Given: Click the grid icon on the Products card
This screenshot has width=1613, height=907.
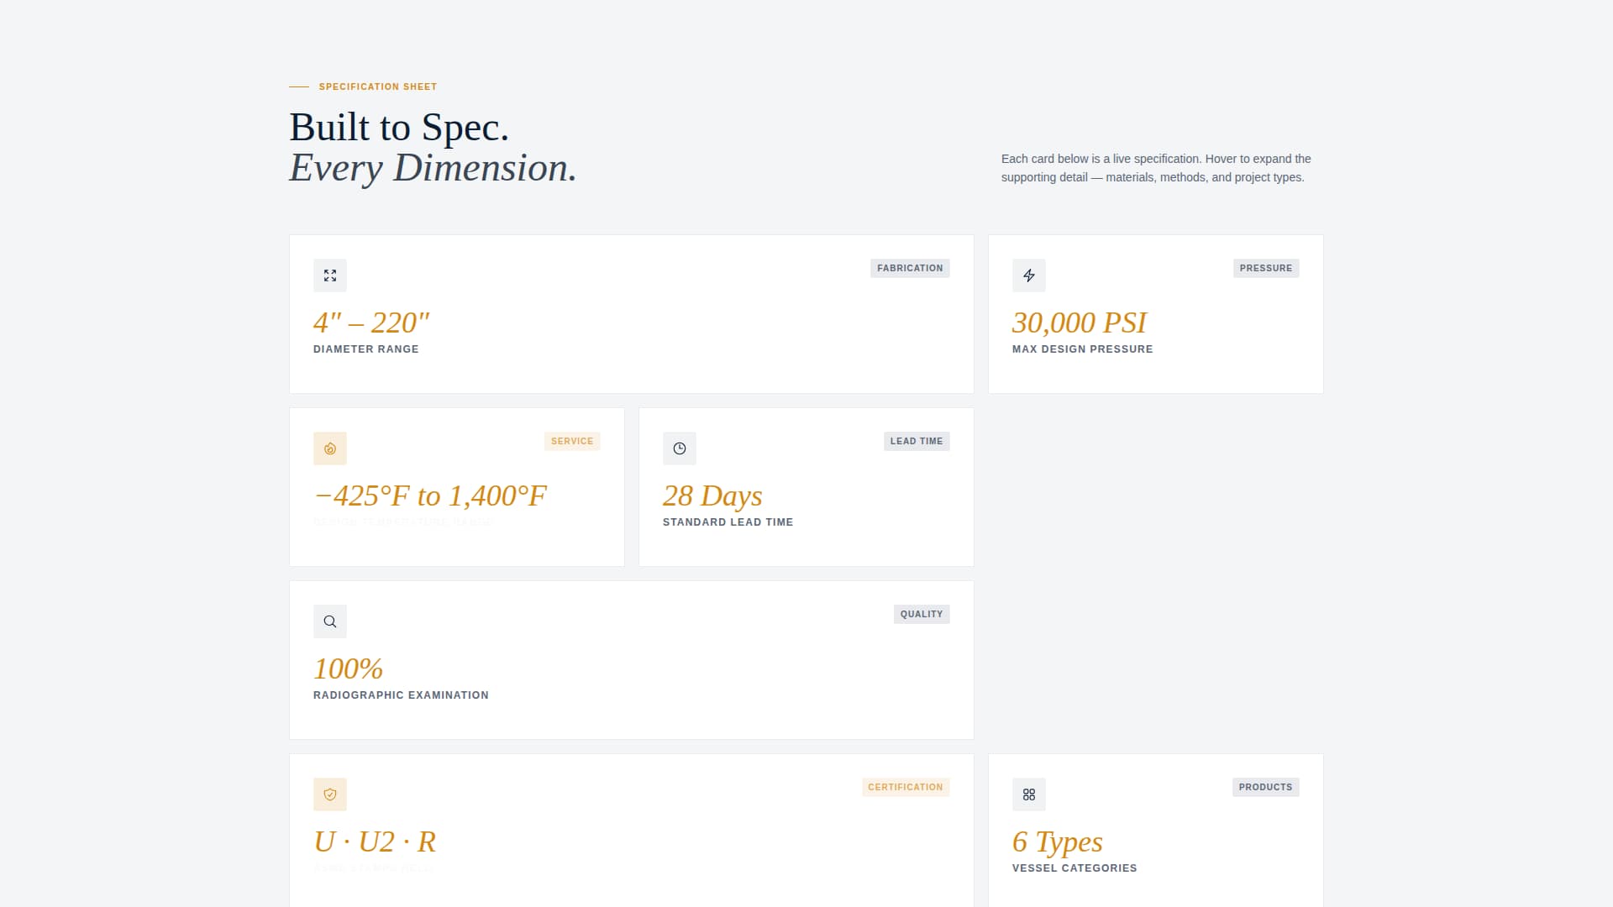Looking at the screenshot, I should pyautogui.click(x=1029, y=794).
